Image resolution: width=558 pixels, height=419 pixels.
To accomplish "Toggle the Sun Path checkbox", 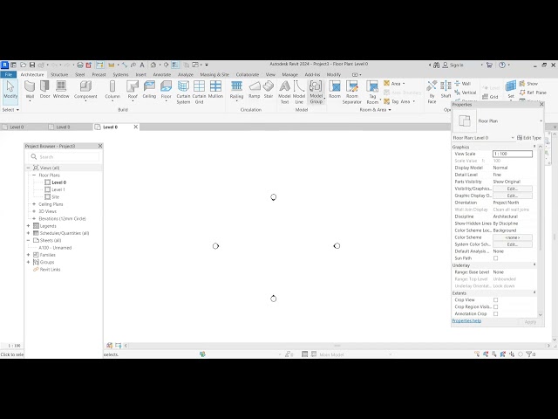I will click(x=496, y=258).
